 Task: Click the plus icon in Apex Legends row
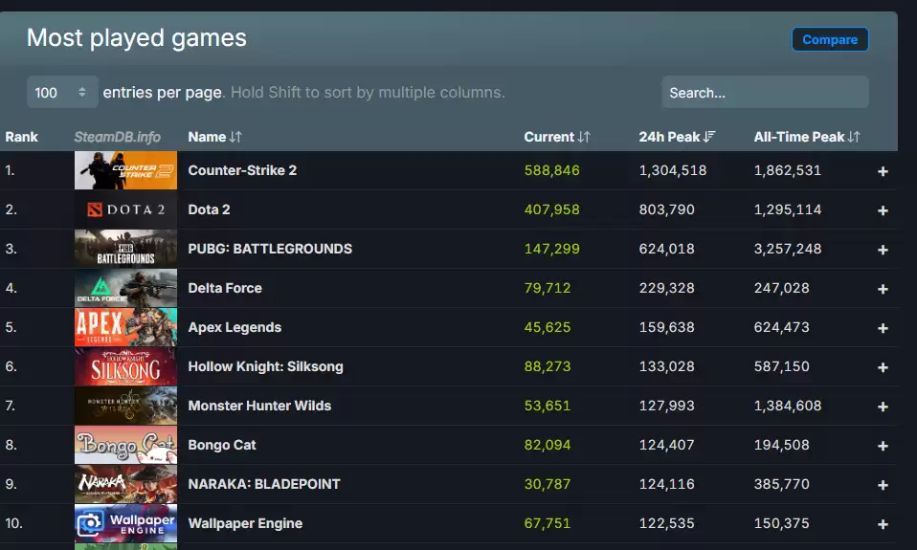pos(883,328)
